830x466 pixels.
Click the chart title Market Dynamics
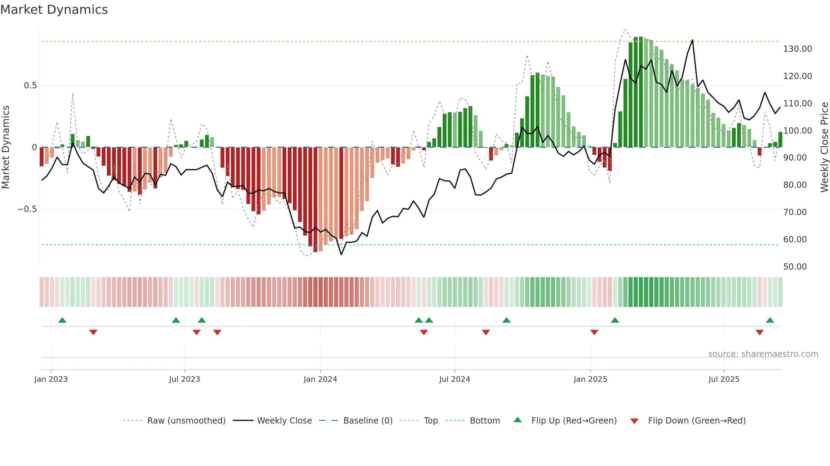coord(54,10)
